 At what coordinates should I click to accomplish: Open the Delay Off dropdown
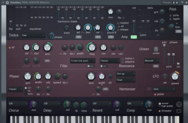52,104
